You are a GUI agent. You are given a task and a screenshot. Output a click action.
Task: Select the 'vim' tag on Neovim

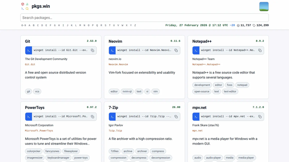pyautogui.click(x=155, y=91)
